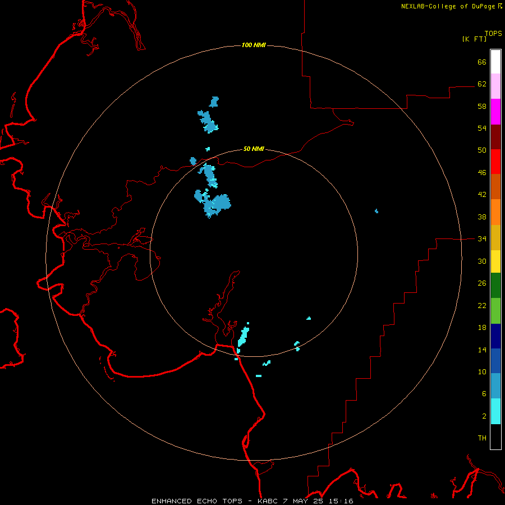This screenshot has height=505, width=505.
Task: Select the cyan legend swatch
Action: (495, 411)
